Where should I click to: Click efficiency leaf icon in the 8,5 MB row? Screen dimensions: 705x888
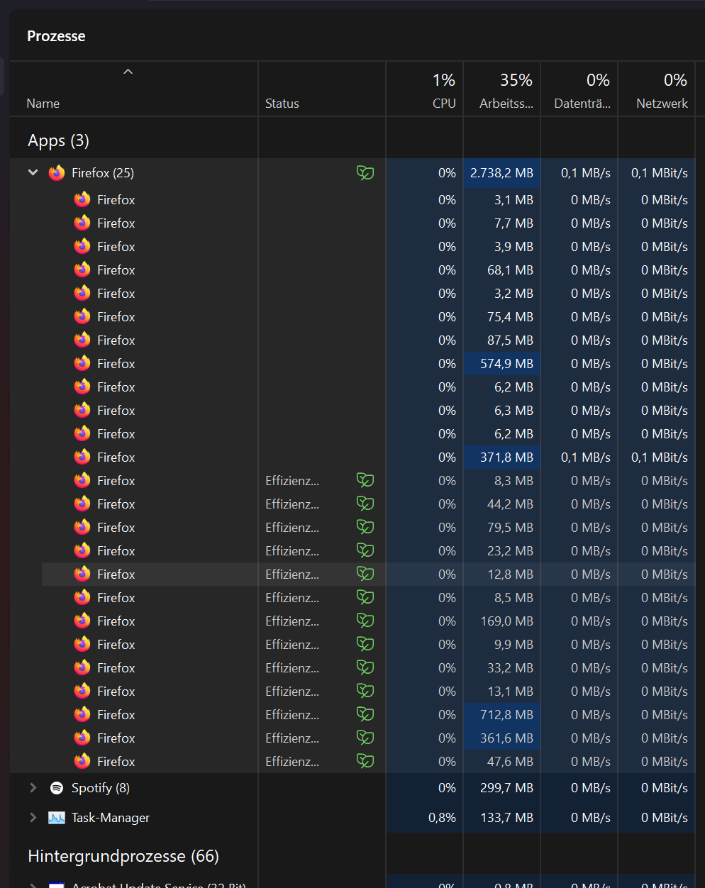coord(365,597)
